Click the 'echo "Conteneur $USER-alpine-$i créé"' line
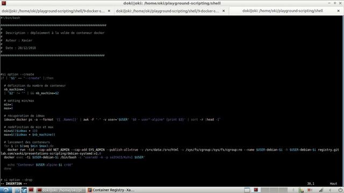344x193 pixels. 40,165
